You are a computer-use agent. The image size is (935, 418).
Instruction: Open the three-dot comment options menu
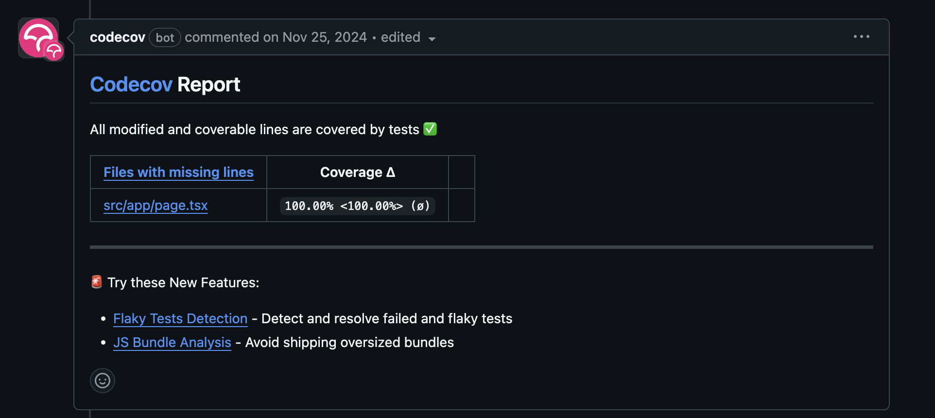tap(862, 37)
